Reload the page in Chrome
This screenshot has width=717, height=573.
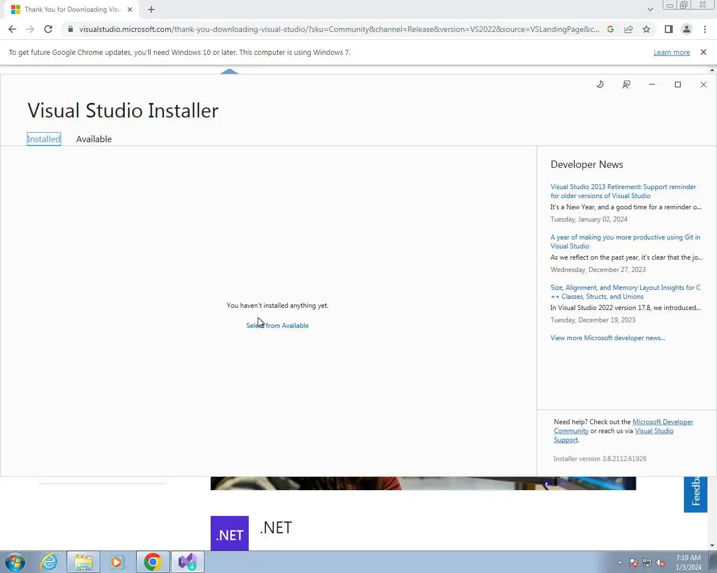pyautogui.click(x=48, y=29)
